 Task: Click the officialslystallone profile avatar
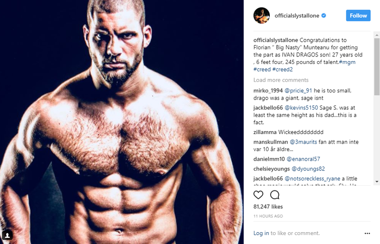pos(261,16)
